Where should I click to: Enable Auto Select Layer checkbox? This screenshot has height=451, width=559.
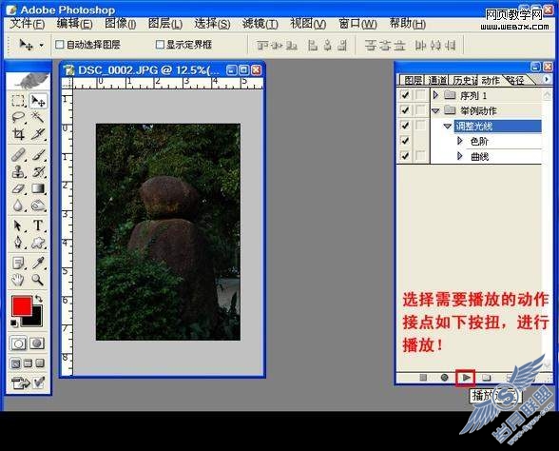tap(60, 44)
